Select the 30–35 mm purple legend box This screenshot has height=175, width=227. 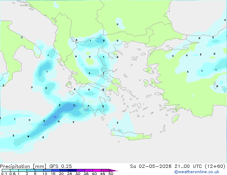pos(80,170)
